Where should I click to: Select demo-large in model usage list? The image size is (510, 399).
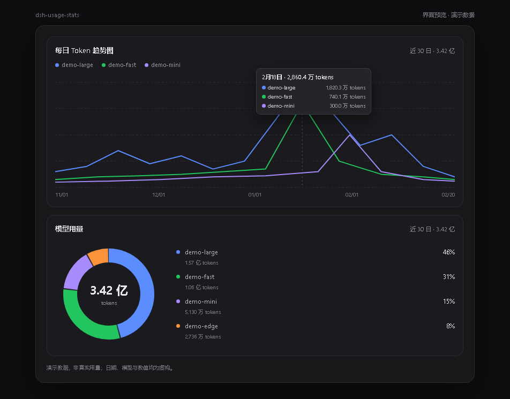316,257
